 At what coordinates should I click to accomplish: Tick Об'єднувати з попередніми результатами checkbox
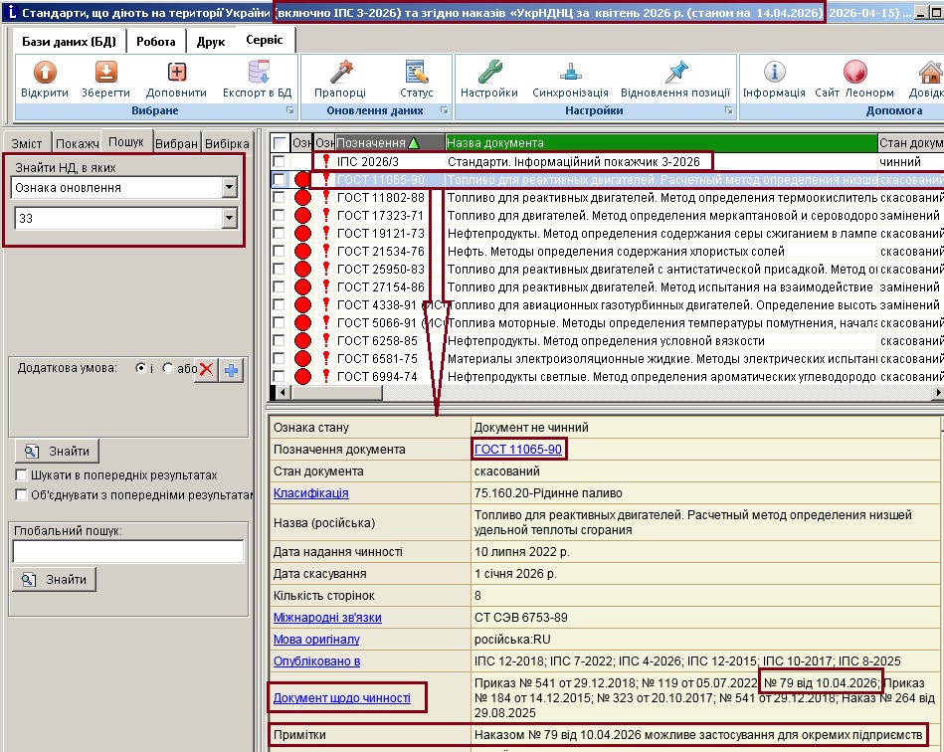22,493
